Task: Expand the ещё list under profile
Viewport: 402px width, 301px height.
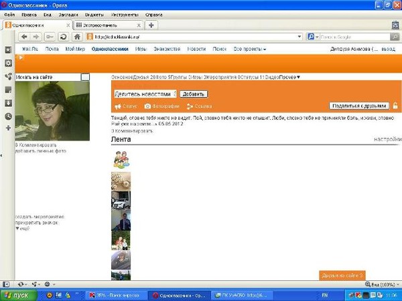Action: coord(23,229)
